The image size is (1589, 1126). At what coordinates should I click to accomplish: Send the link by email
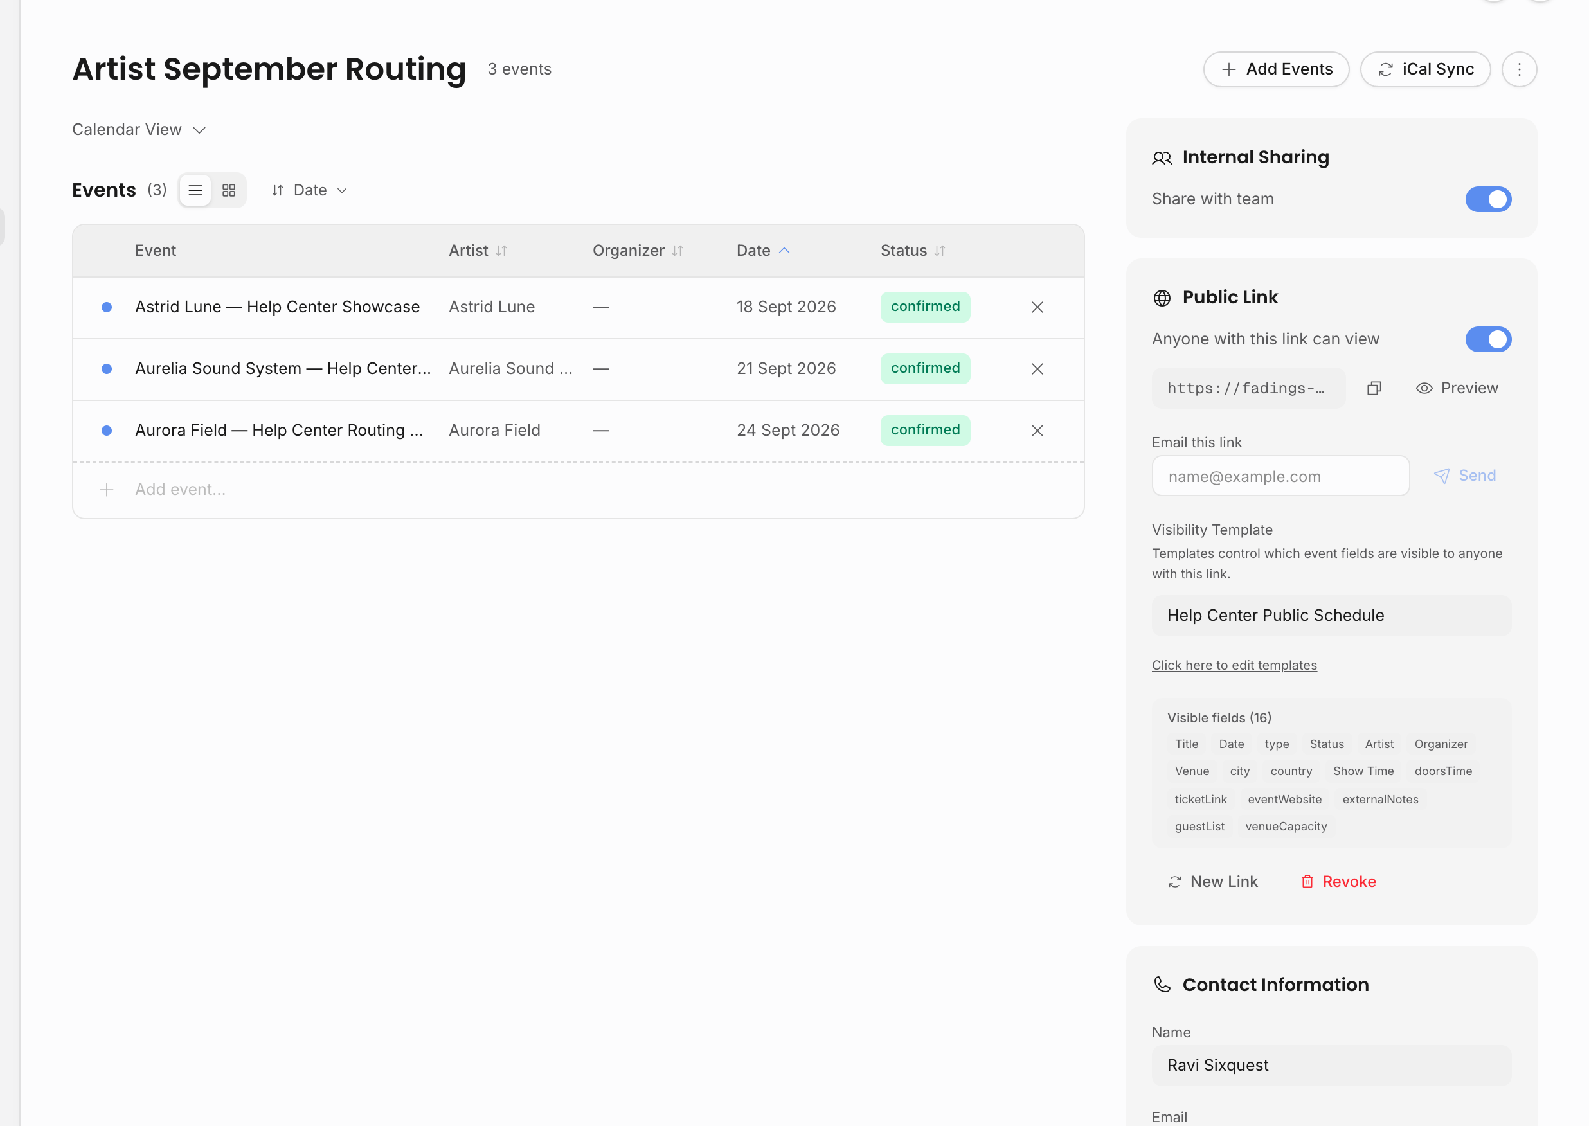click(1465, 476)
